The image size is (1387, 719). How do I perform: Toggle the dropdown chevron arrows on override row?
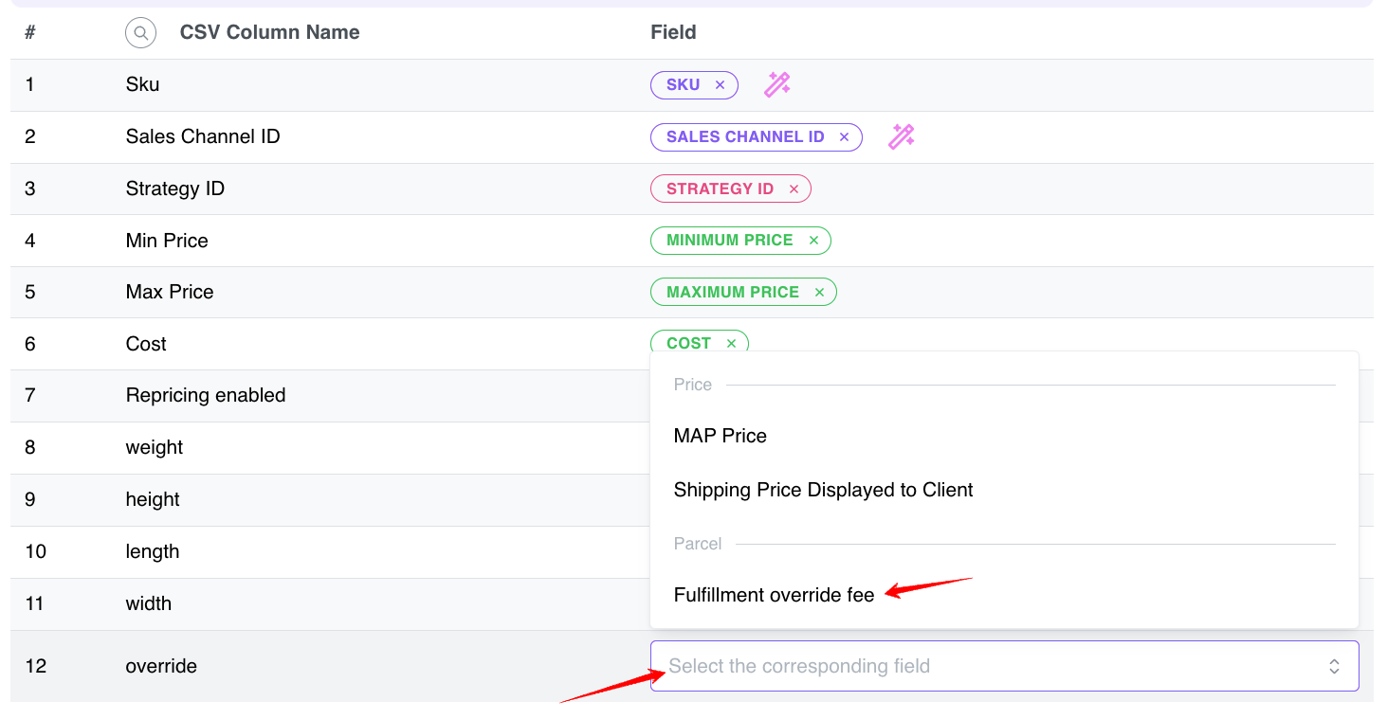coord(1334,666)
